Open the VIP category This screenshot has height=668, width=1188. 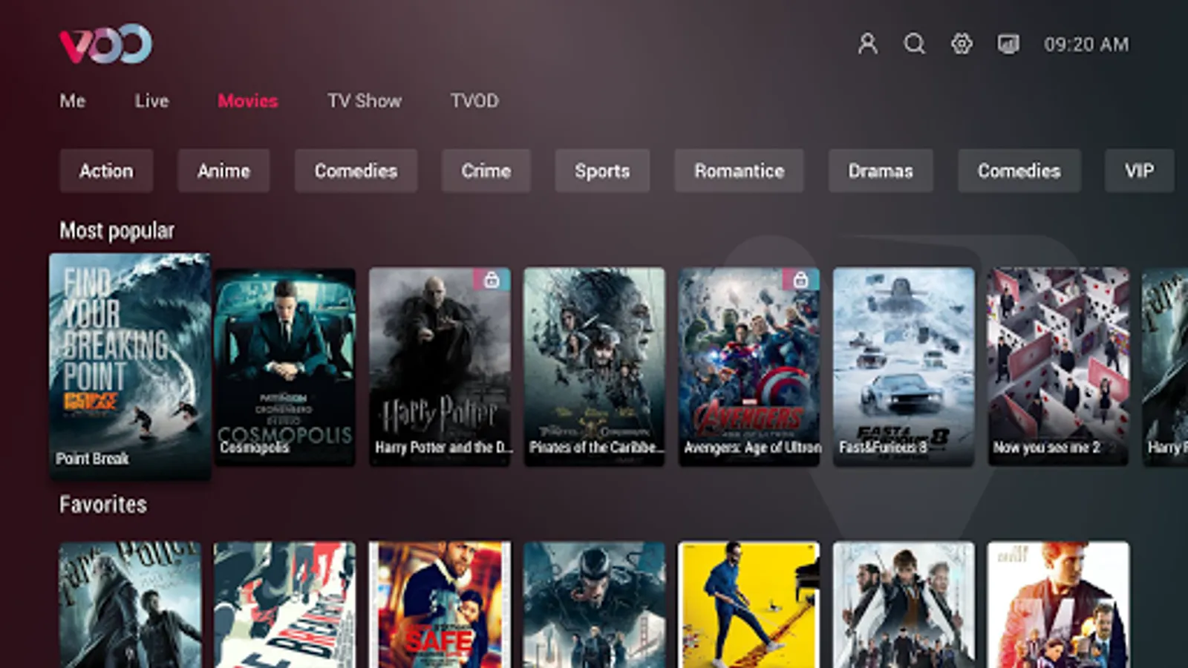(1139, 171)
